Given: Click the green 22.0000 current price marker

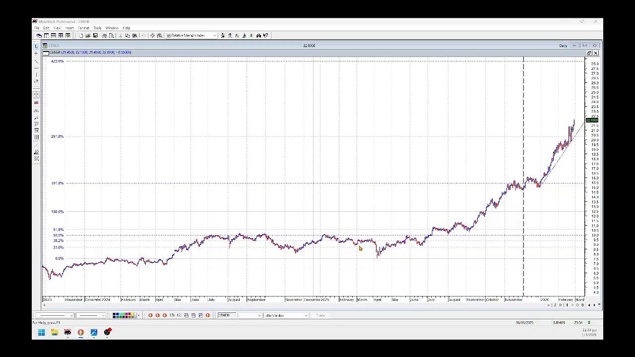Looking at the screenshot, I should click(592, 120).
